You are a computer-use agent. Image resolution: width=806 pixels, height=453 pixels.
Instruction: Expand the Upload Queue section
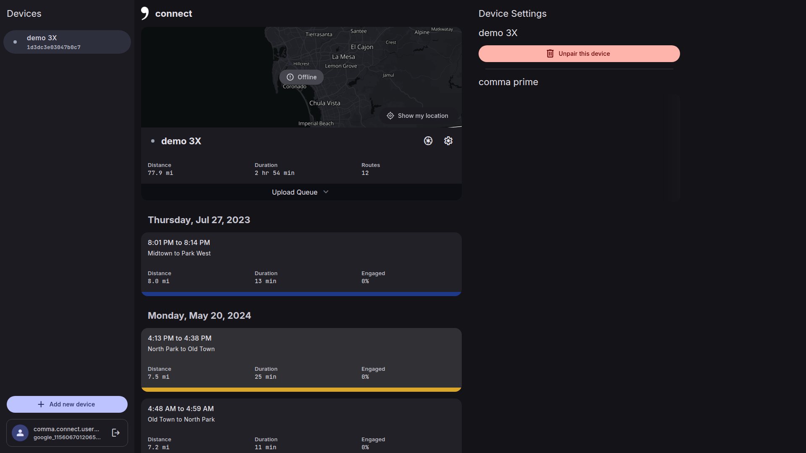coord(295,192)
